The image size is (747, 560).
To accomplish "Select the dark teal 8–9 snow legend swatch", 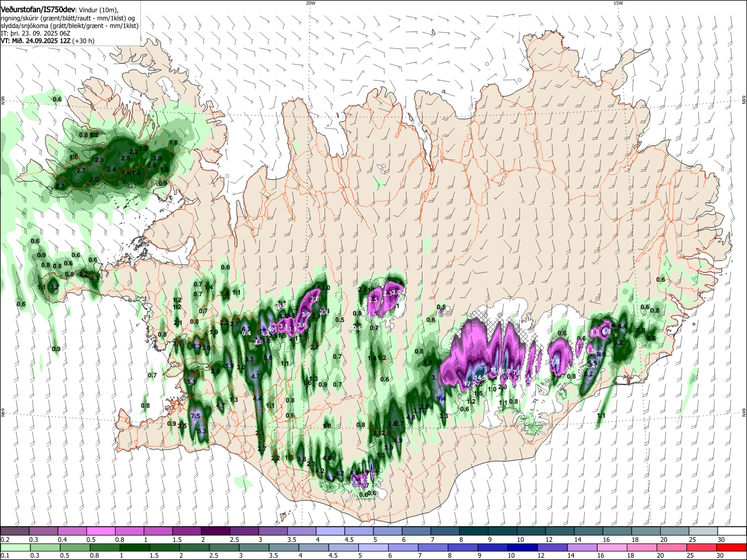I will [x=473, y=531].
